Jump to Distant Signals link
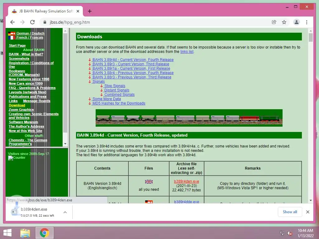319x239 pixels. pyautogui.click(x=117, y=90)
